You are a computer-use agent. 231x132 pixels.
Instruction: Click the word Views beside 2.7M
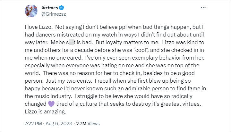94,124
